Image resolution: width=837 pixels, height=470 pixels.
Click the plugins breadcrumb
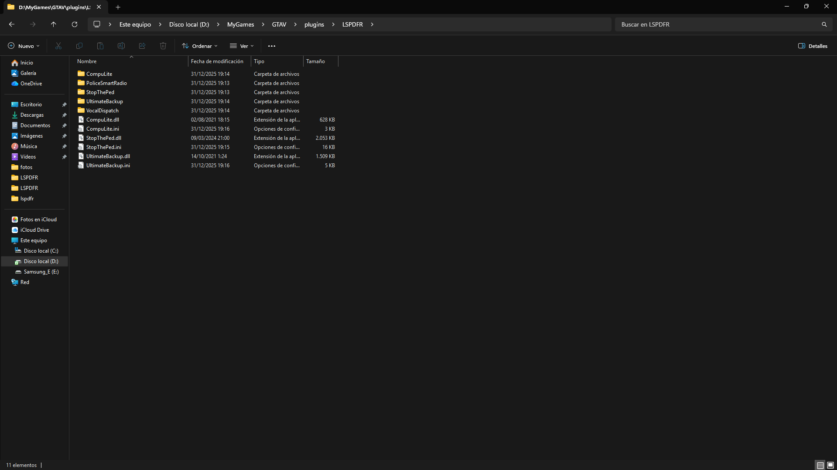click(314, 24)
